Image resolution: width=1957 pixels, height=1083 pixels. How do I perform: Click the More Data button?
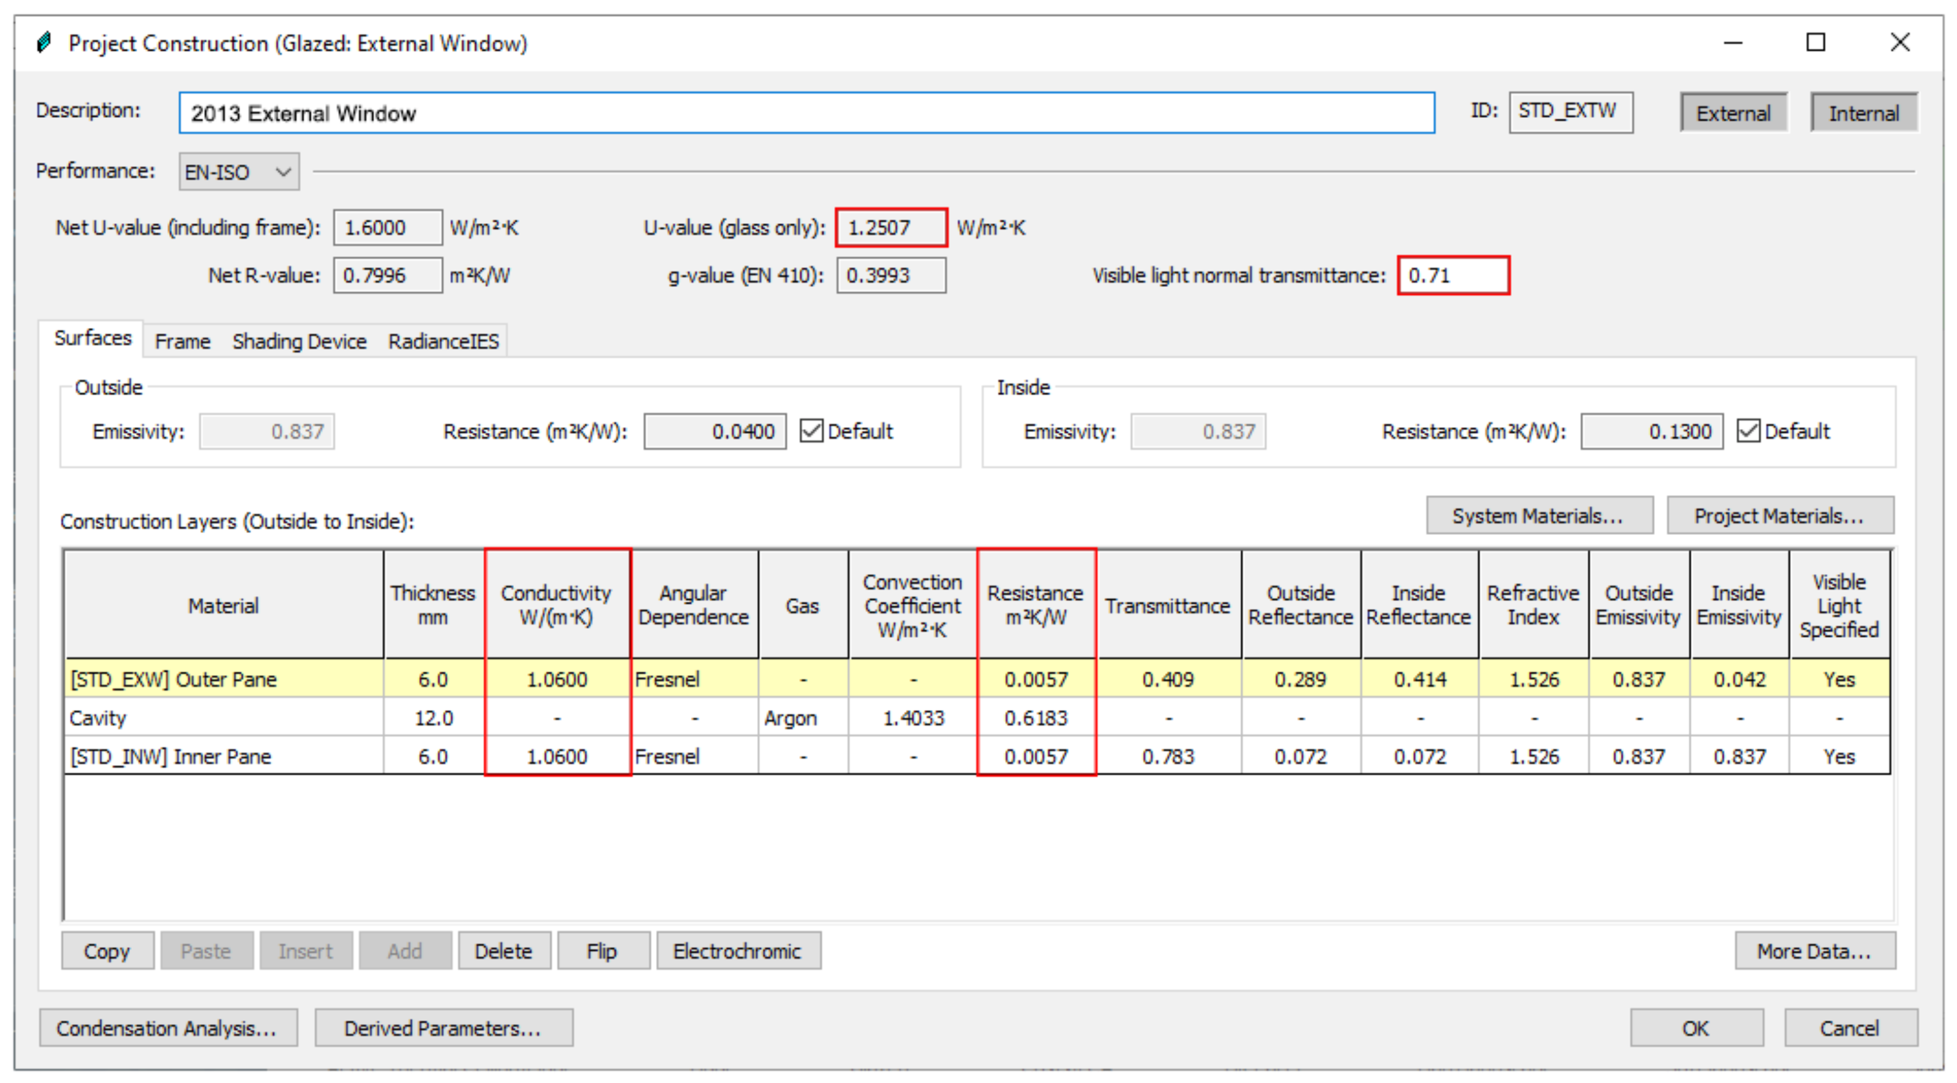1814,952
